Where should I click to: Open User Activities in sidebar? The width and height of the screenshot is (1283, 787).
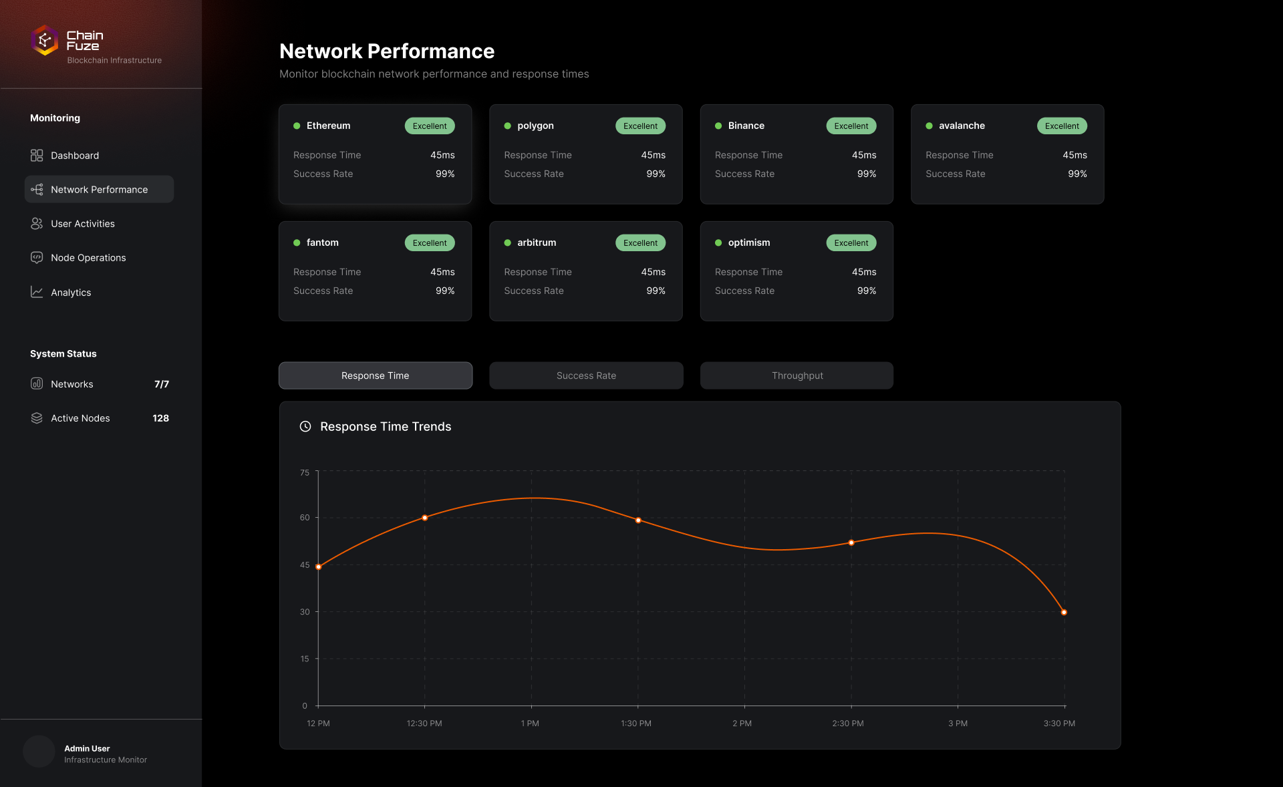click(x=83, y=224)
